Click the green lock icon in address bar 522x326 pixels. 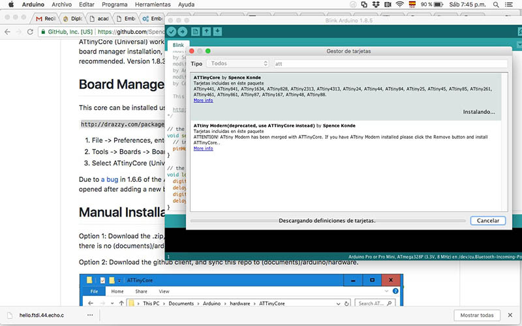43,32
